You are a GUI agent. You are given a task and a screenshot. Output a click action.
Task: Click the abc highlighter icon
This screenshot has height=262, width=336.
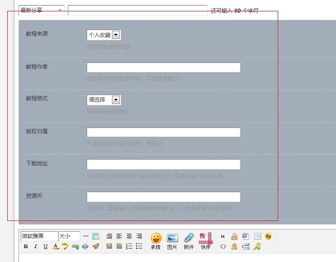point(65,246)
